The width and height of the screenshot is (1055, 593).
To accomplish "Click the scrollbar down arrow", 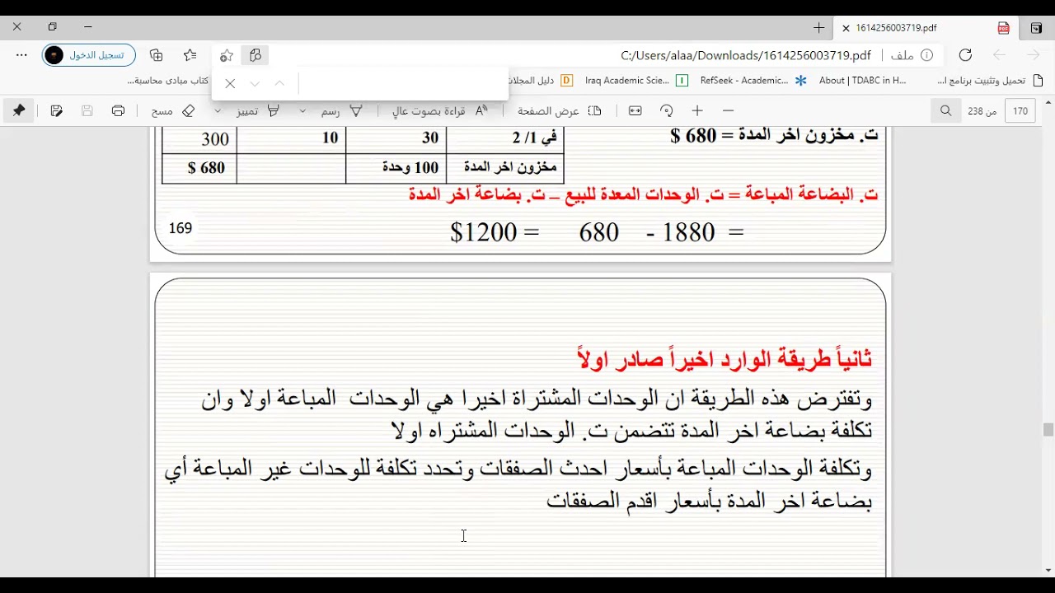I will point(1048,570).
